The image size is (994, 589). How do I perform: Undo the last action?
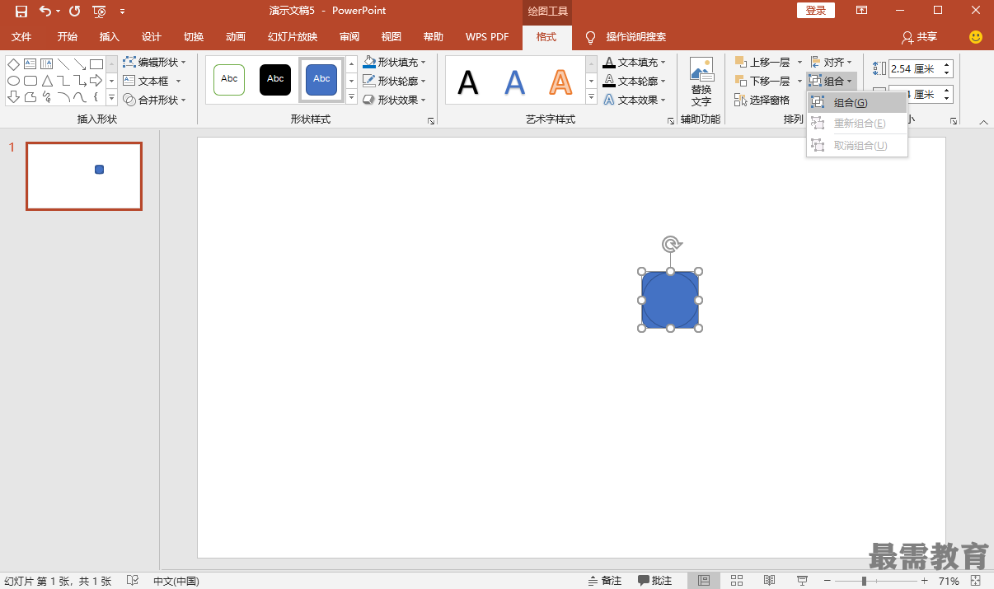[x=45, y=11]
